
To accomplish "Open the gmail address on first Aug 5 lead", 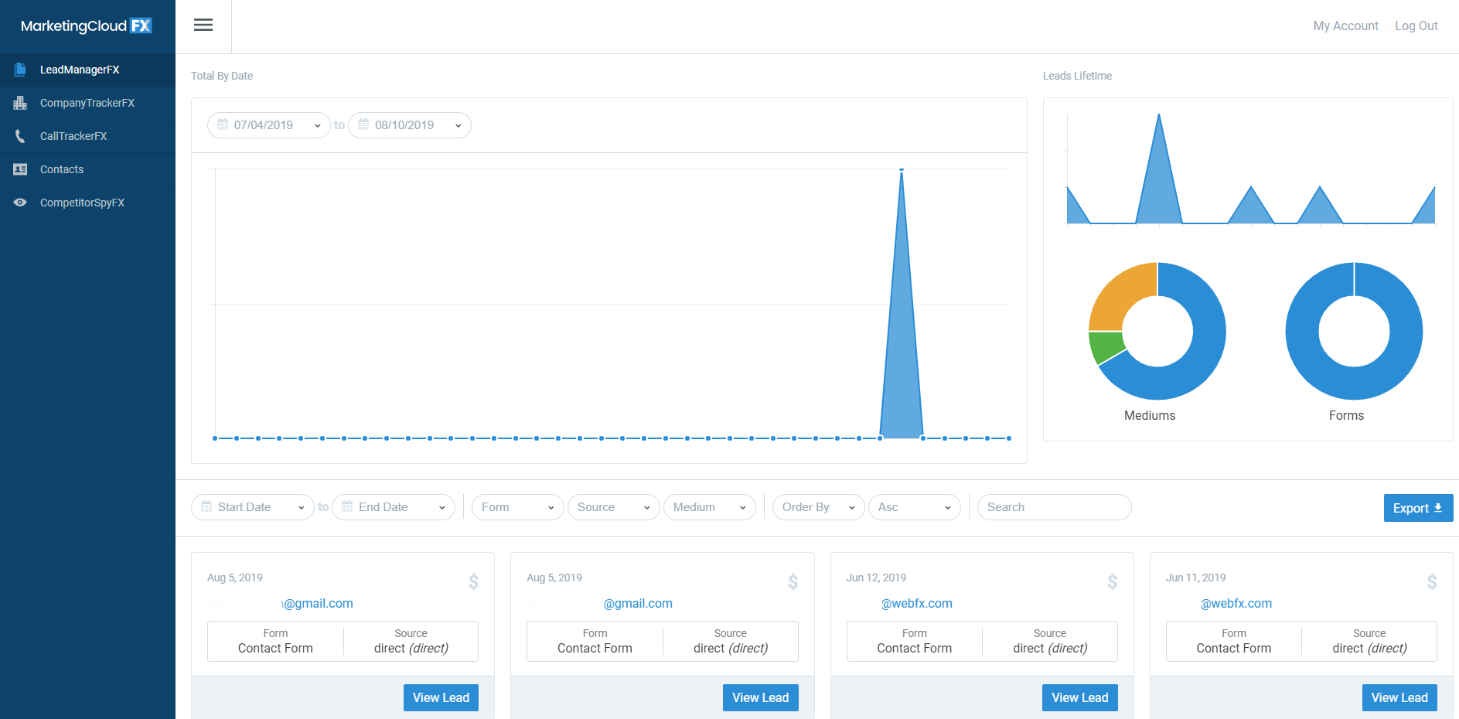I will [x=318, y=603].
